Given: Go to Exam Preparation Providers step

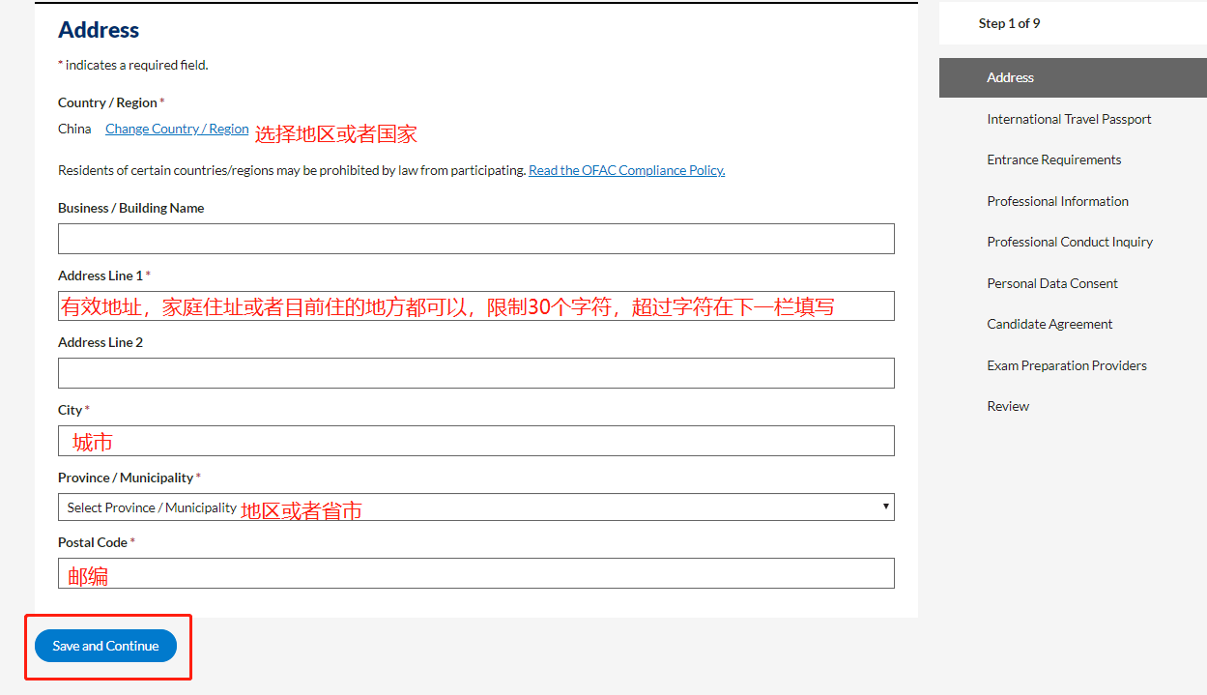Looking at the screenshot, I should (x=1067, y=365).
